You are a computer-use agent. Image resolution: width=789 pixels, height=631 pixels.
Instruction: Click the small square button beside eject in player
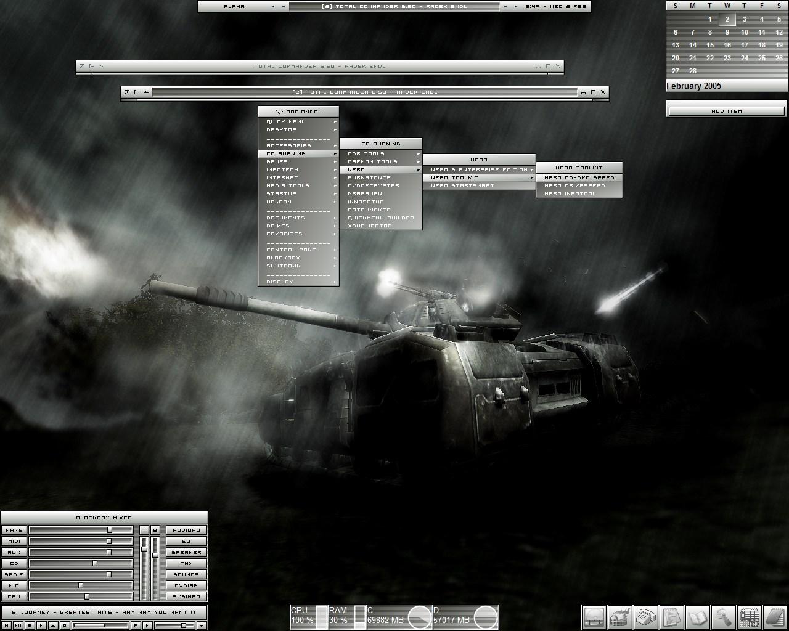coord(65,625)
